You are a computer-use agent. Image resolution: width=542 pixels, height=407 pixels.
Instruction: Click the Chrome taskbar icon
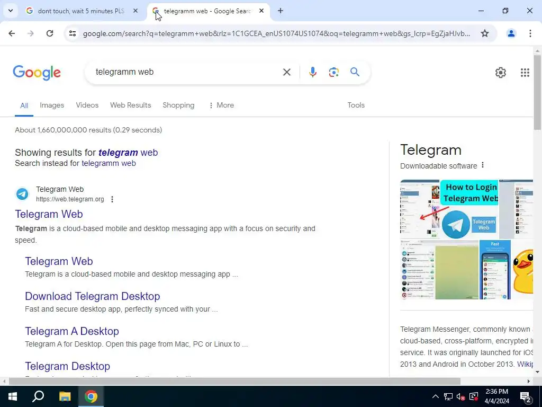[91, 396]
